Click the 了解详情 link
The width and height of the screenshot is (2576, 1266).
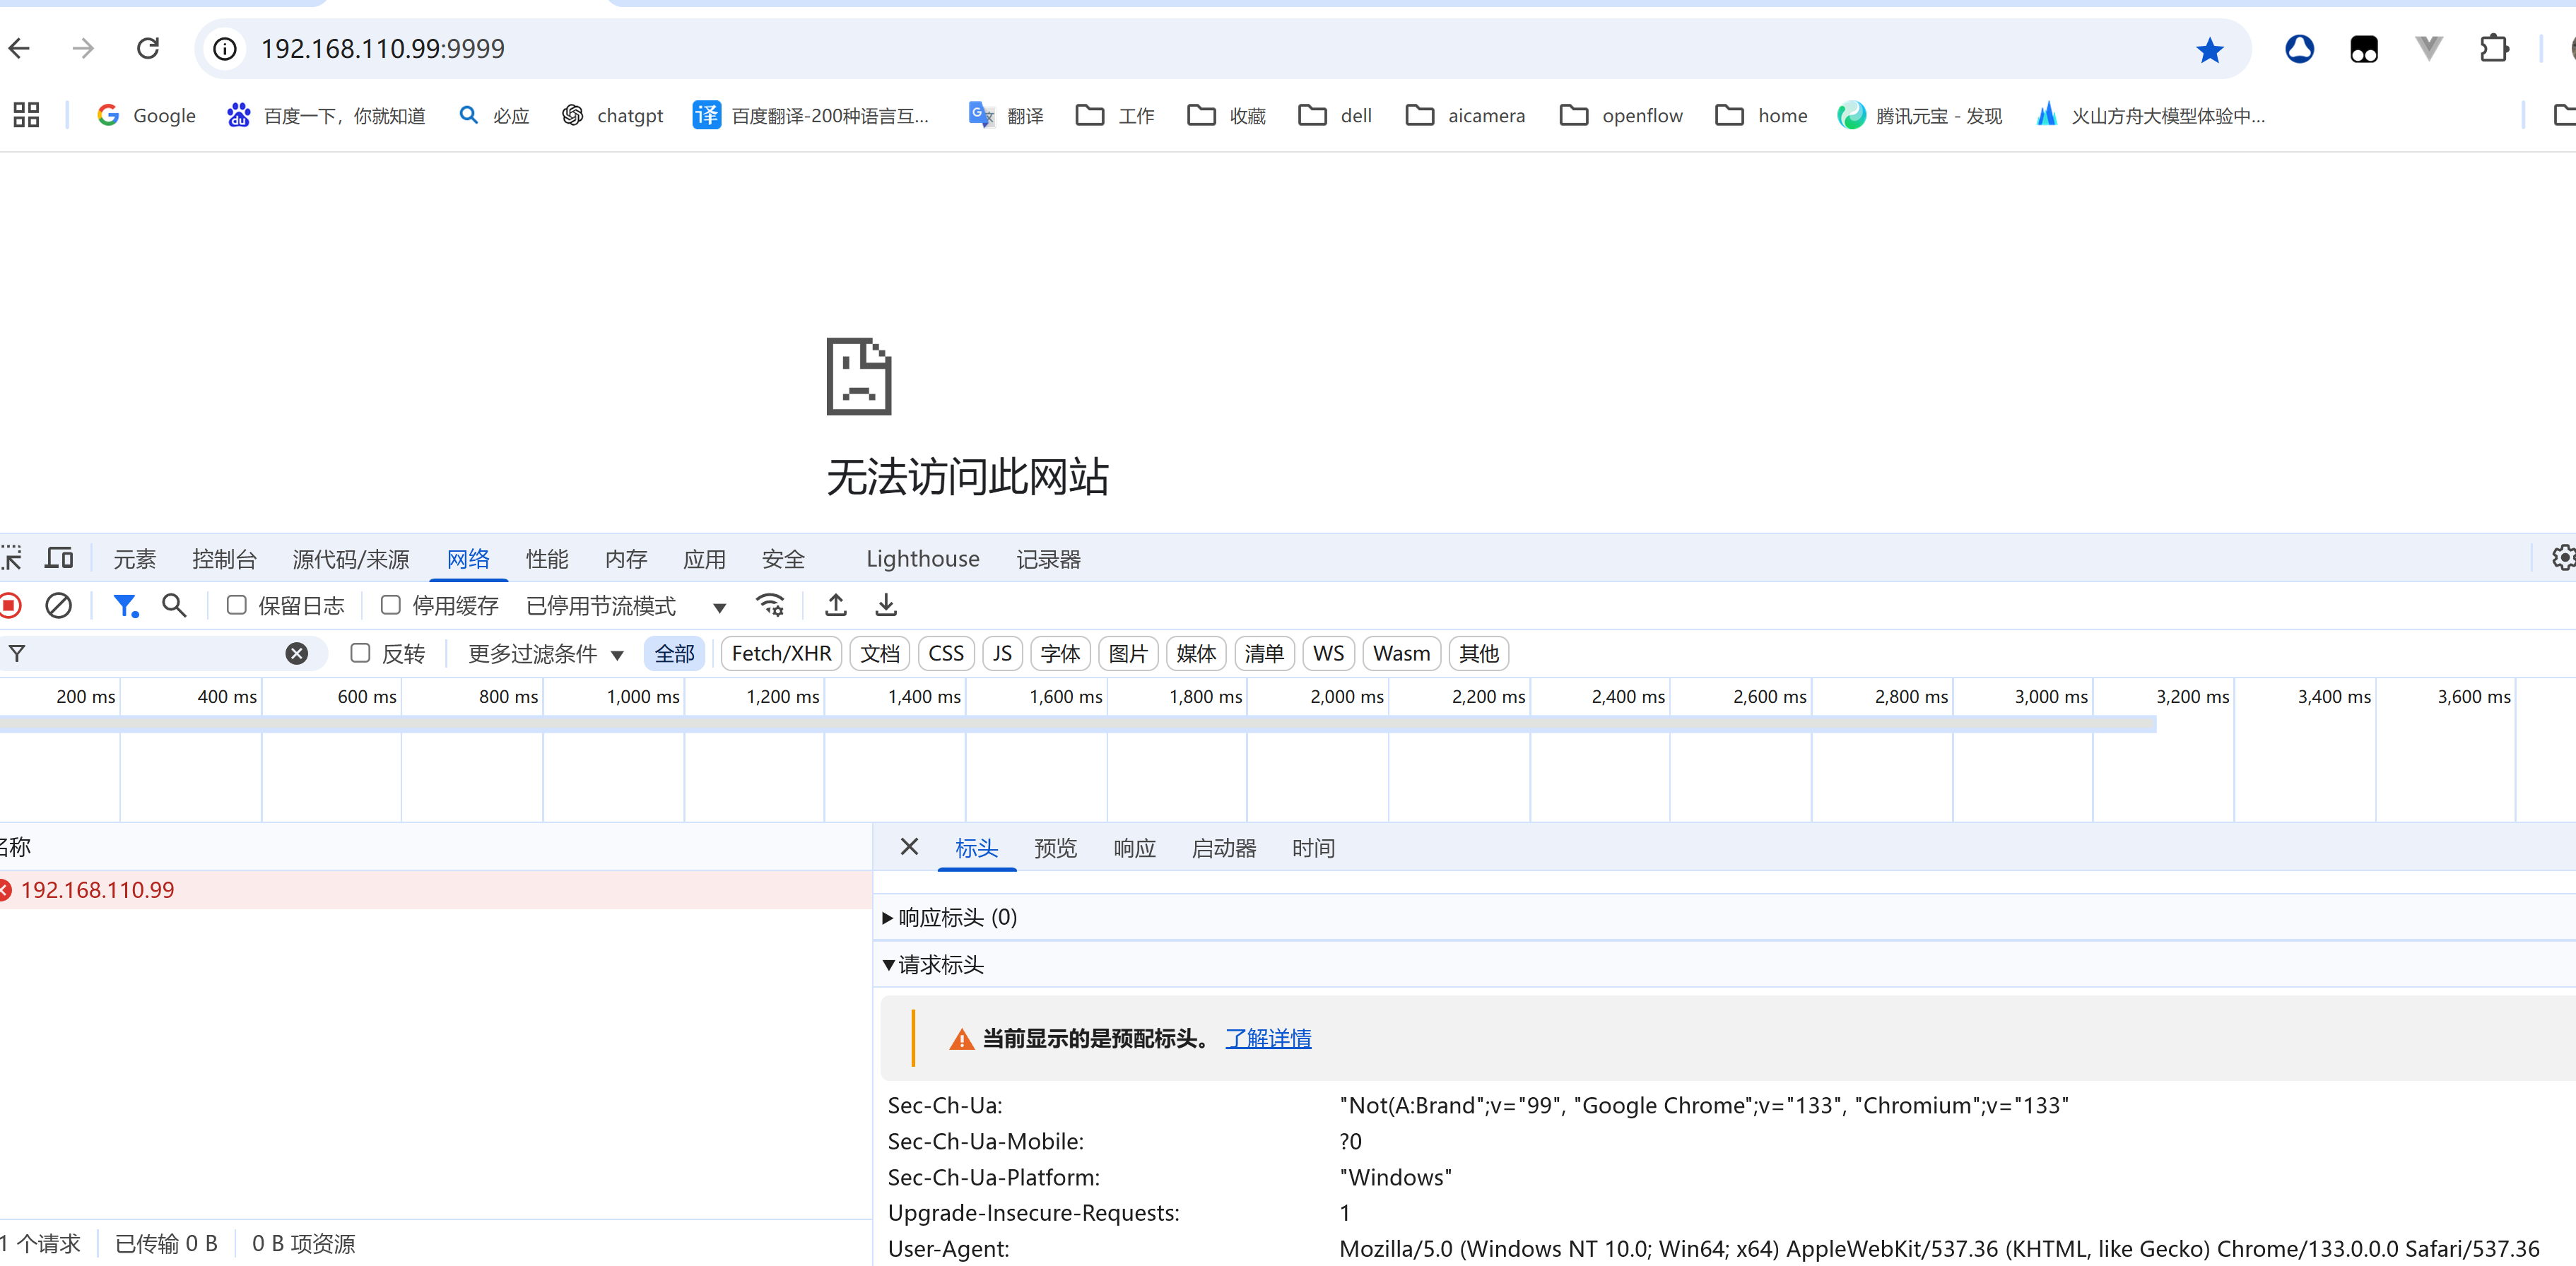(1268, 1038)
